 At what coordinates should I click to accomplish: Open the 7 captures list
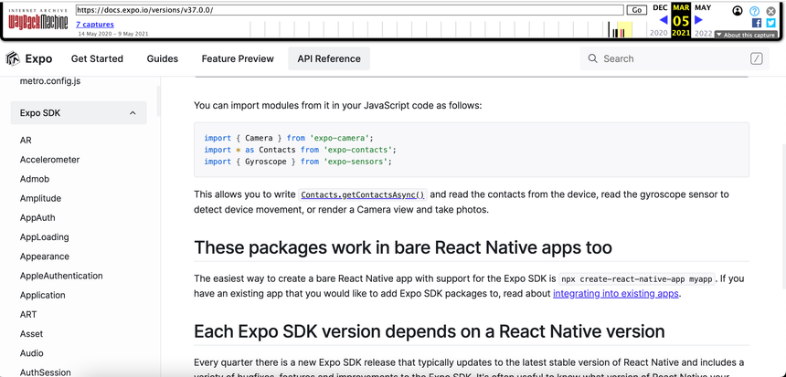(x=95, y=25)
